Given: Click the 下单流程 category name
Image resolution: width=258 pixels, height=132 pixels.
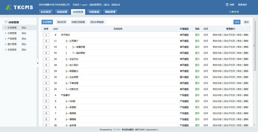Looking at the screenshot, I should (74, 83).
